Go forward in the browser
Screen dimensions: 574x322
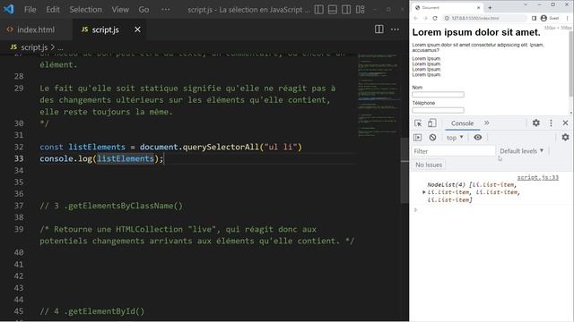[x=425, y=18]
